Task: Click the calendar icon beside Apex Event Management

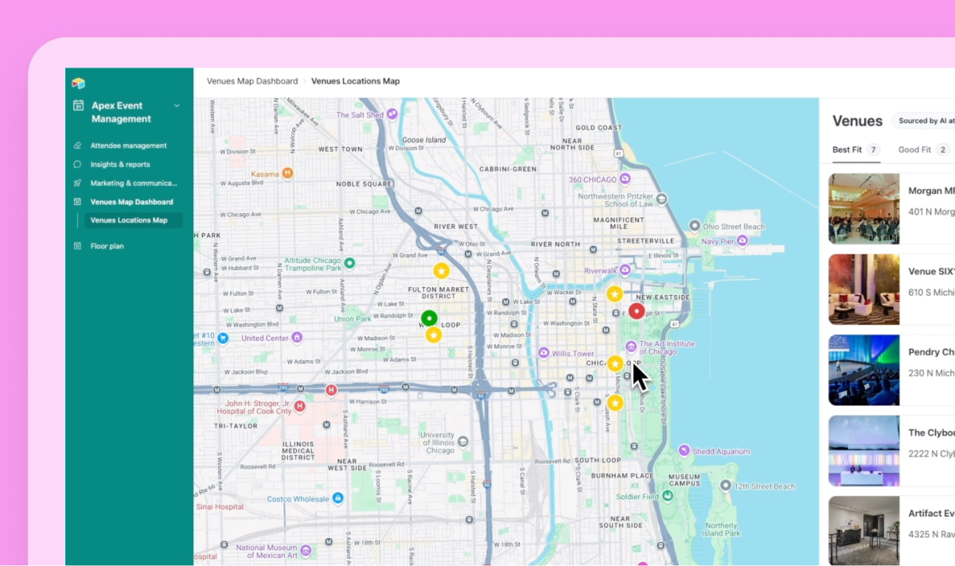Action: point(78,106)
